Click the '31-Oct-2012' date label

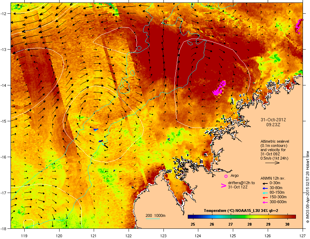273,120
